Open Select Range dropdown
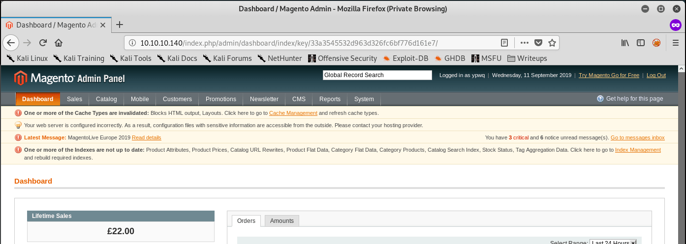Screen dimensions: 686x244 (x=613, y=242)
